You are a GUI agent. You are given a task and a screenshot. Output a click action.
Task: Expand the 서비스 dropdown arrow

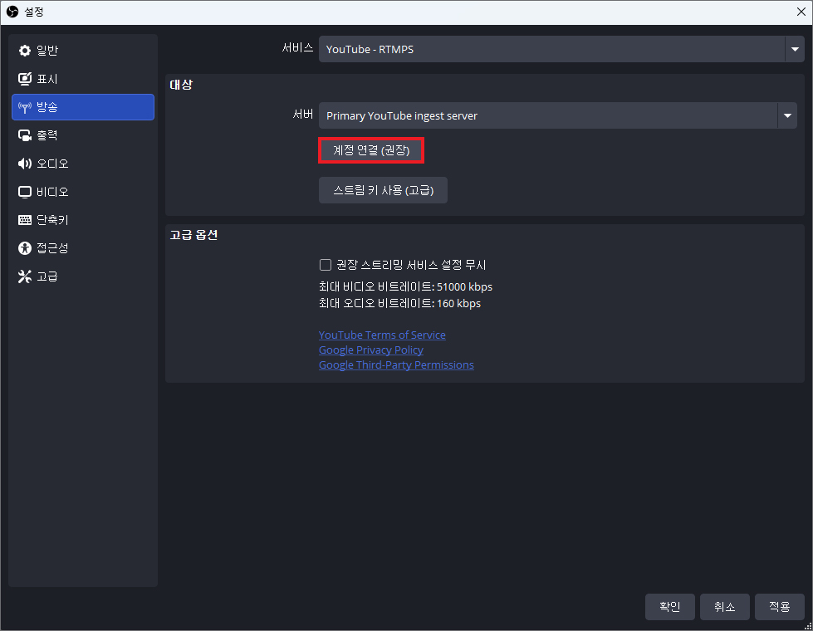(795, 49)
